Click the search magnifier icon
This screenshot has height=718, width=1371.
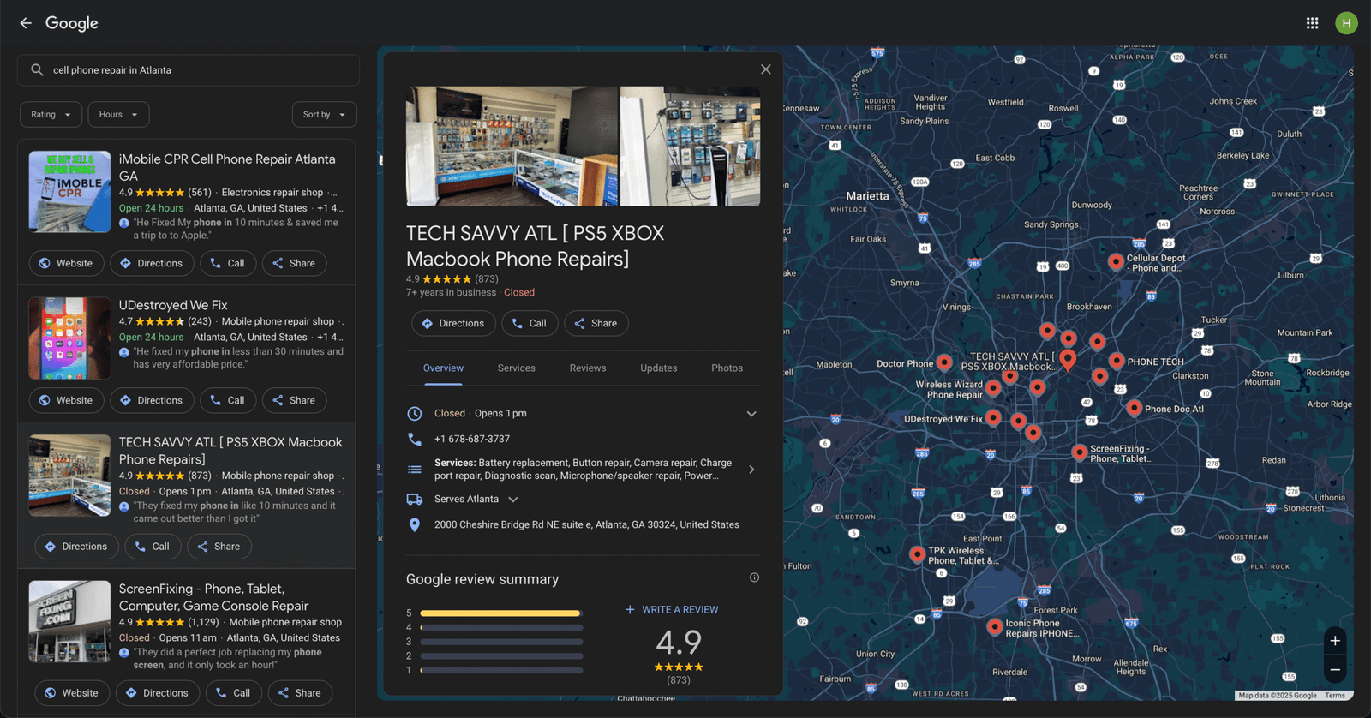pyautogui.click(x=37, y=70)
